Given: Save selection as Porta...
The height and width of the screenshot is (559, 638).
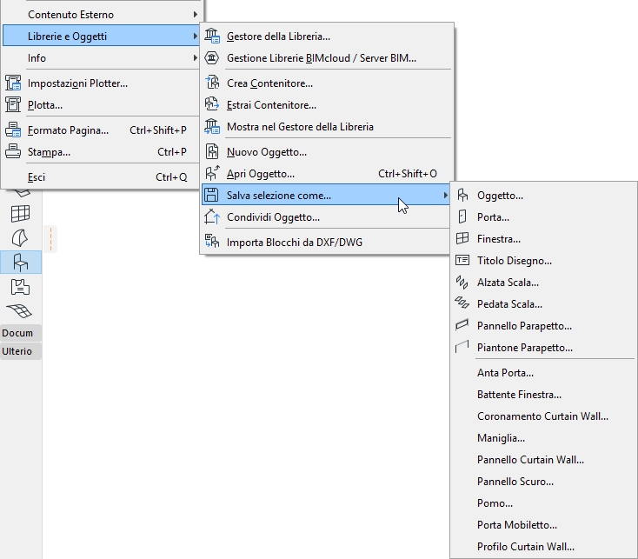Looking at the screenshot, I should 544,216.
